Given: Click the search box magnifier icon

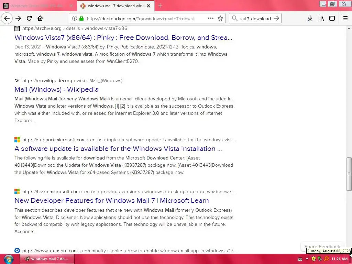Looking at the screenshot, I should (234, 18).
